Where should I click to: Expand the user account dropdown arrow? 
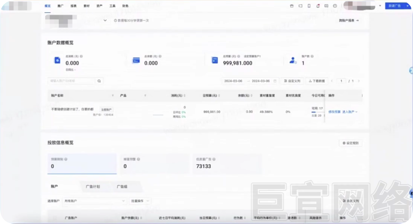click(x=380, y=6)
